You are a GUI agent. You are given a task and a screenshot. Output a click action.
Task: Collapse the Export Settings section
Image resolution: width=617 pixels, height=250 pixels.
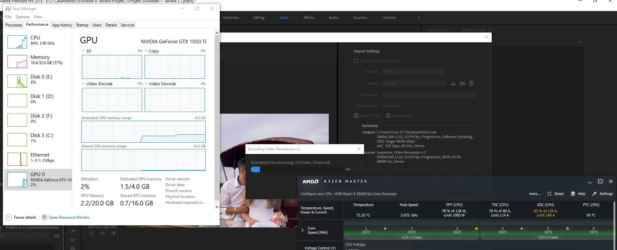pos(349,51)
